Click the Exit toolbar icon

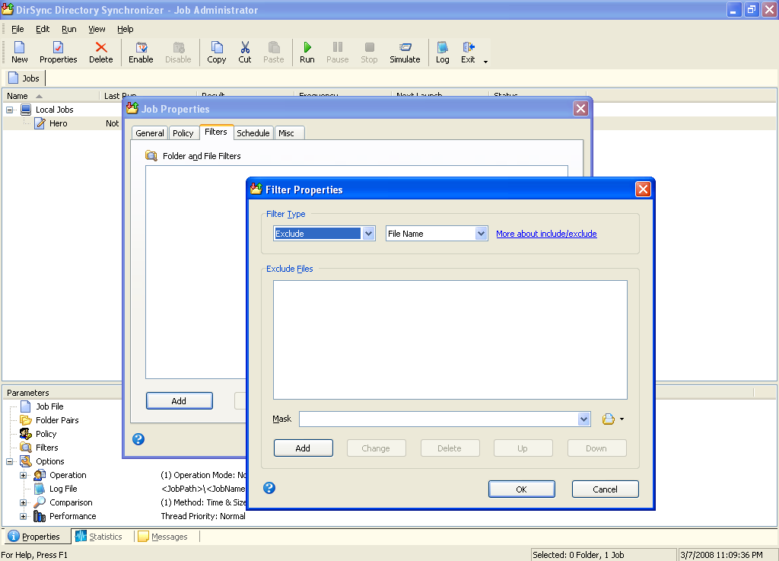[468, 53]
